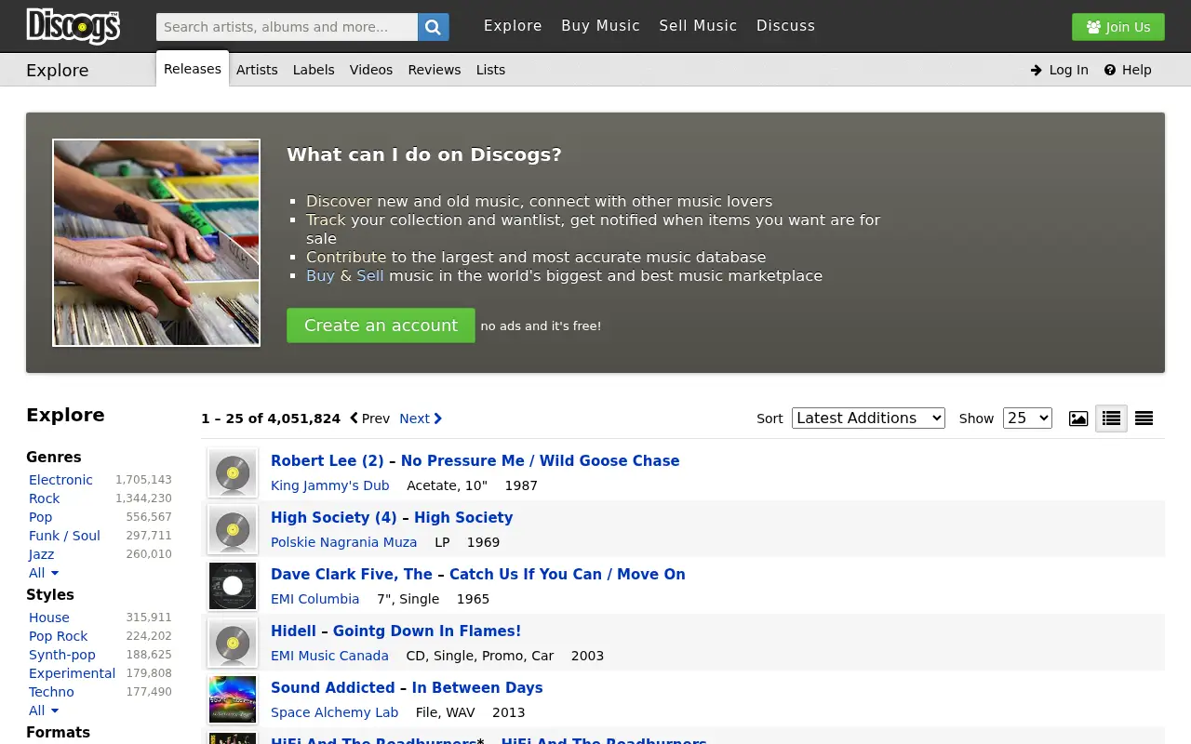The image size is (1191, 744).
Task: Switch to image grid view icon
Action: click(x=1078, y=418)
